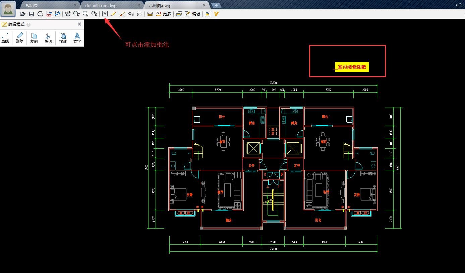Export the drawing to PDF
The image size is (465, 273).
click(49, 14)
